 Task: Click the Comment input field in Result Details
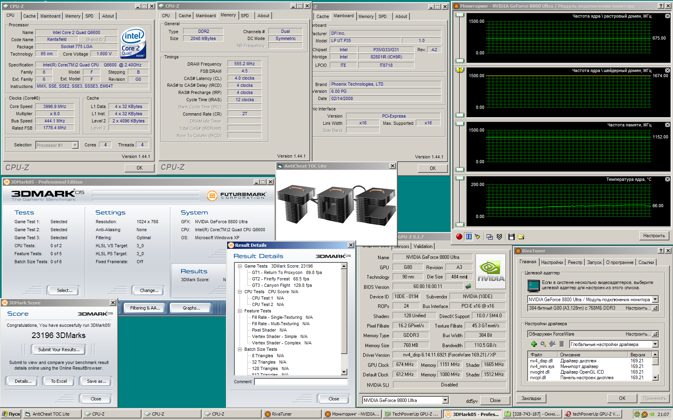click(x=301, y=382)
